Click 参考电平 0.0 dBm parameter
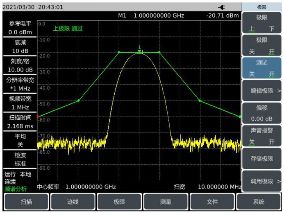 tap(20, 28)
